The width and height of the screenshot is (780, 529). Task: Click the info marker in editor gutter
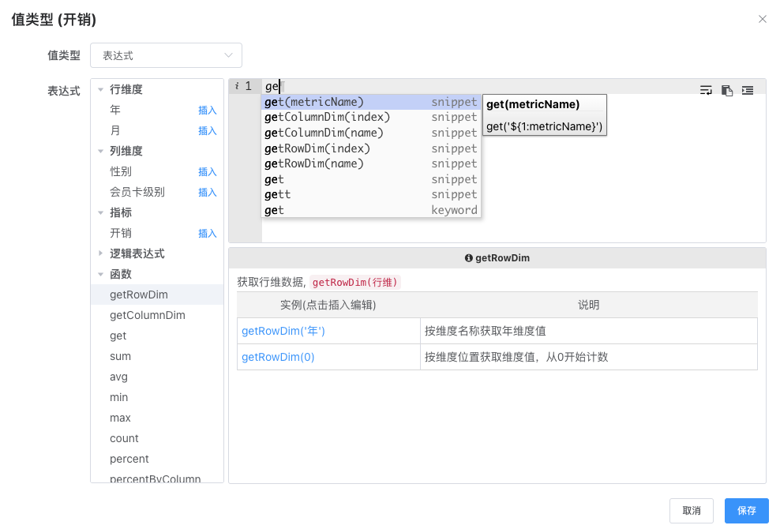(x=237, y=86)
